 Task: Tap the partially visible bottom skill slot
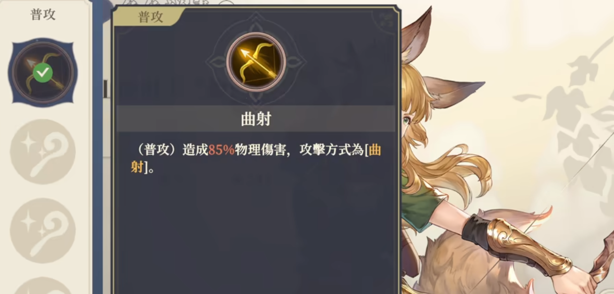tap(43, 285)
